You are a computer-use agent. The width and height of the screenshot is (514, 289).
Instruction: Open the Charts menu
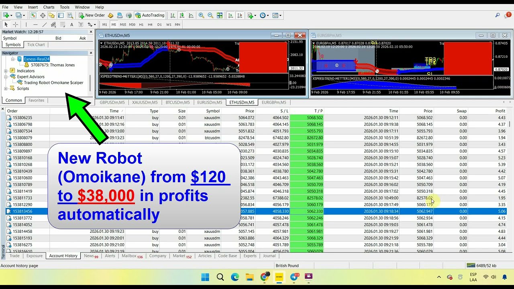pyautogui.click(x=49, y=7)
